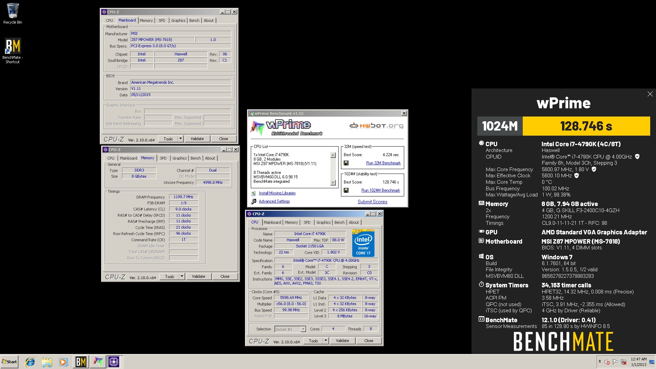Select the CPU tab in Mainboard CPU-Z window
The image size is (656, 369).
pos(109,20)
